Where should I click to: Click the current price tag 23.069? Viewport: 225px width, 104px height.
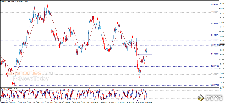click(222, 44)
